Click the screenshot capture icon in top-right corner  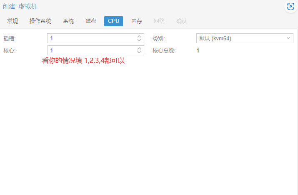tap(290, 6)
